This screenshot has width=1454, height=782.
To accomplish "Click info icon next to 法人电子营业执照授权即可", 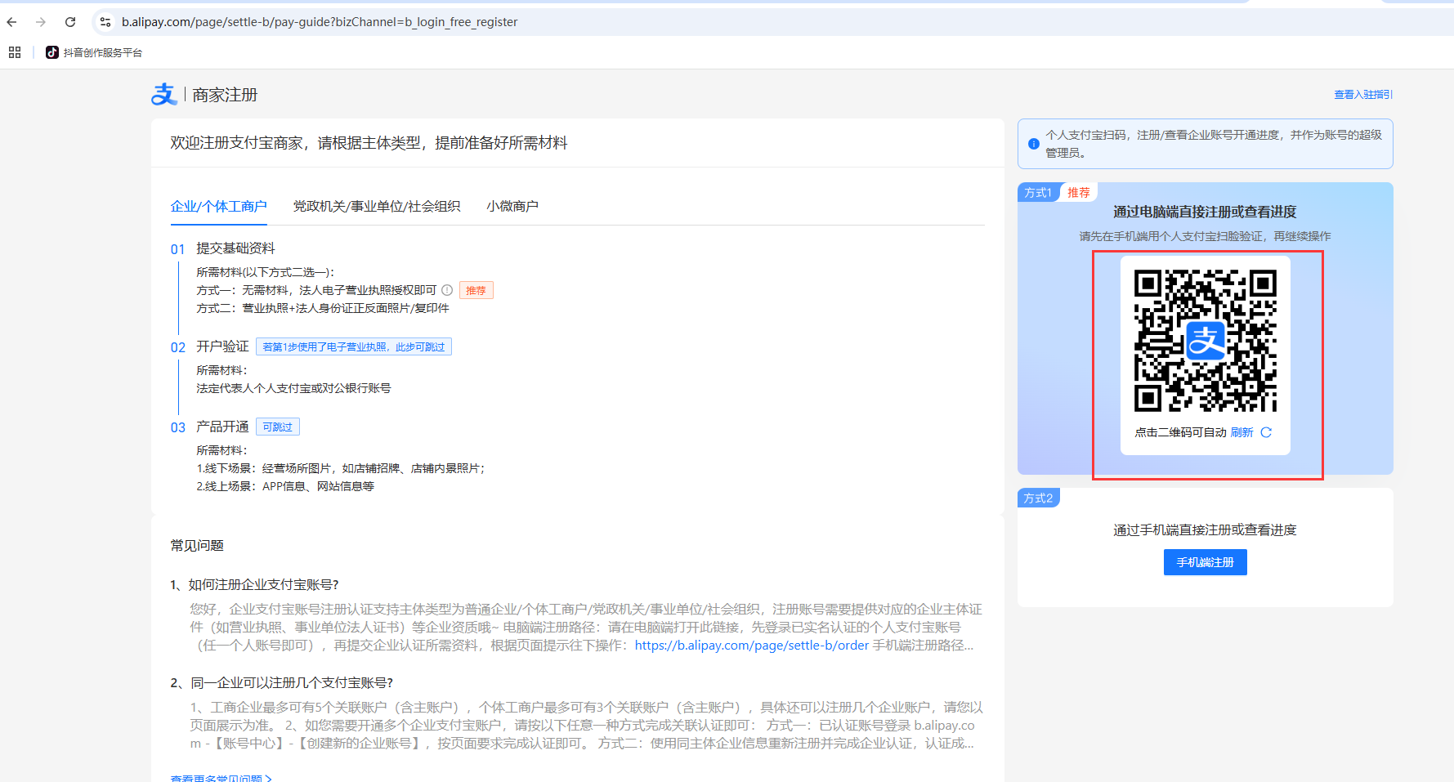I will click(447, 290).
